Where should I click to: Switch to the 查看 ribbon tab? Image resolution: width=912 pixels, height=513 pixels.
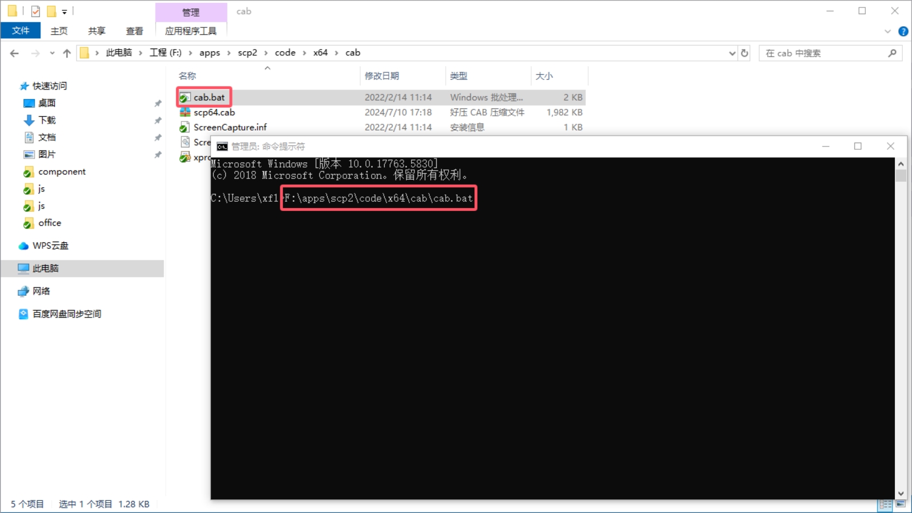pos(135,31)
